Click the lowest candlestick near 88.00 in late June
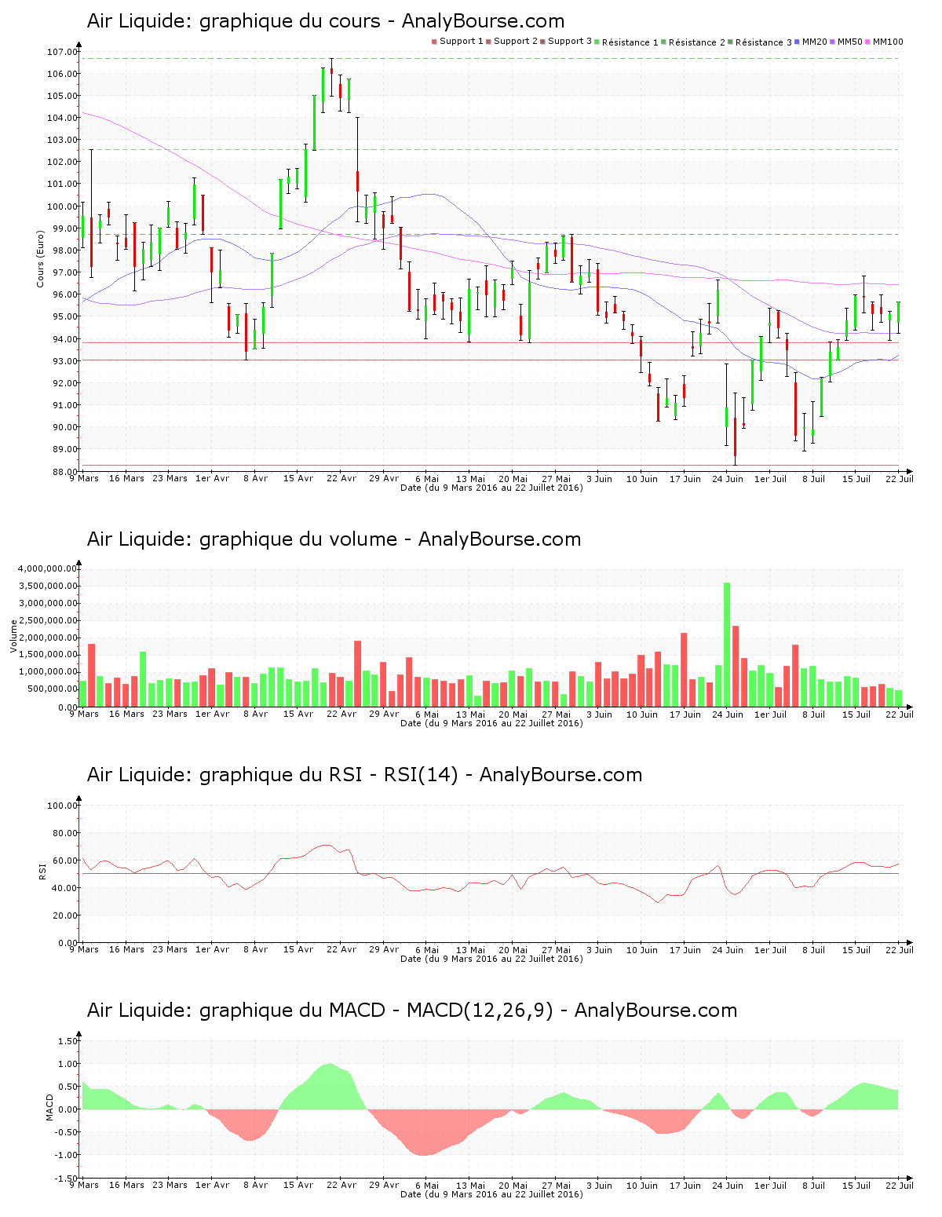This screenshot has width=942, height=1217. coord(736,429)
